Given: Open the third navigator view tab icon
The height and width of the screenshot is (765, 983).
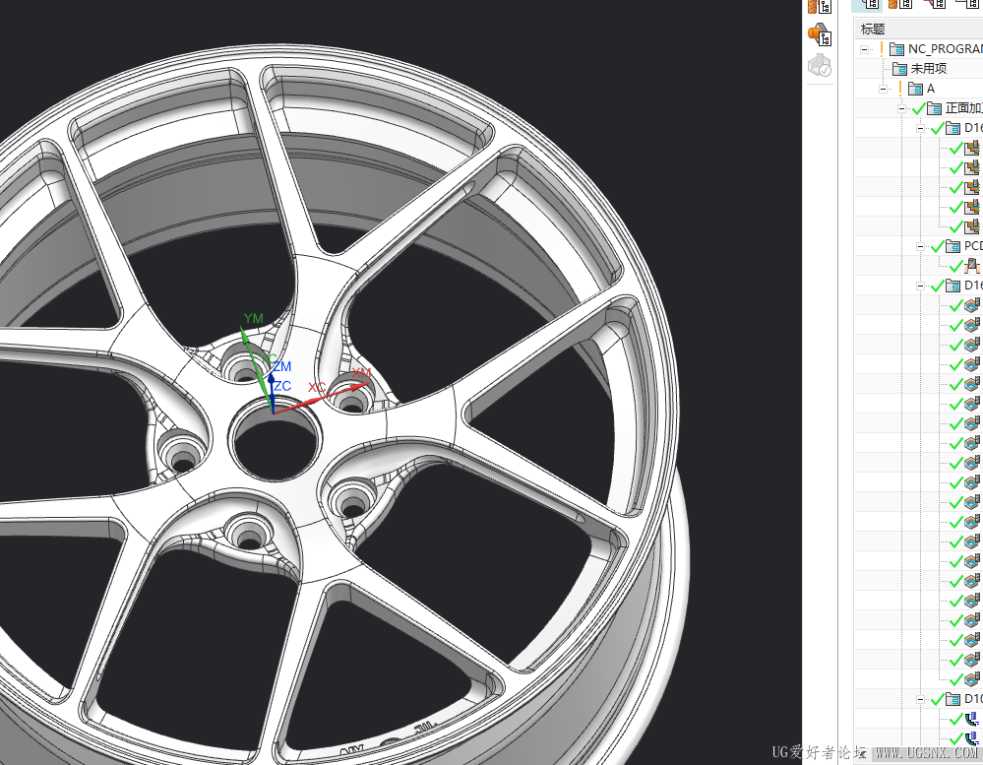Looking at the screenshot, I should (x=936, y=4).
